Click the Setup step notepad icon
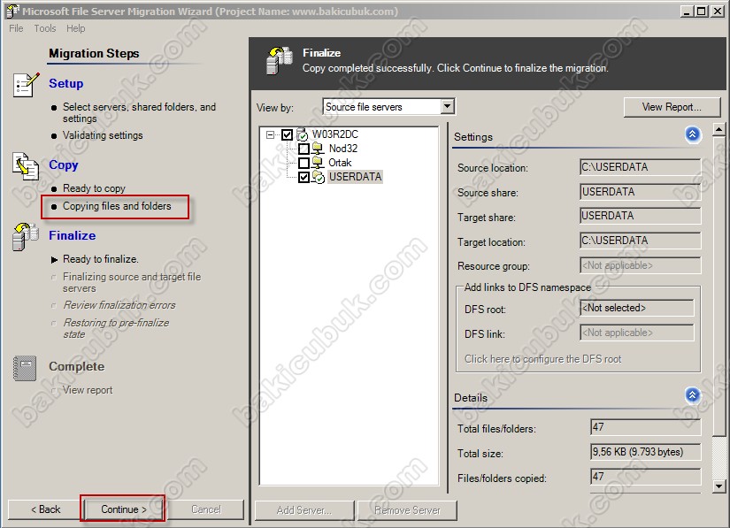This screenshot has height=528, width=730. (26, 85)
